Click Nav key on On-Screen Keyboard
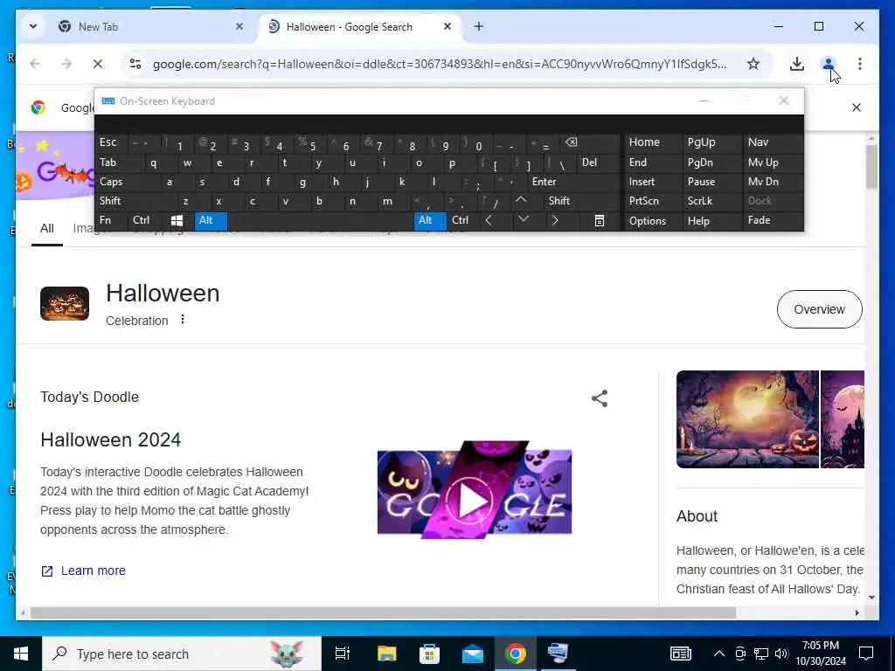The height and width of the screenshot is (671, 895). coord(773,142)
